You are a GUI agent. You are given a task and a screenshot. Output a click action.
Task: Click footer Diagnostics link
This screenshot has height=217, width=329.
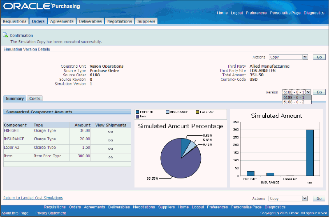click(275, 207)
